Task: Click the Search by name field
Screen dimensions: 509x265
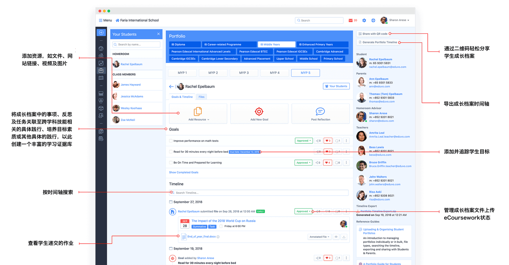Action: tap(136, 44)
